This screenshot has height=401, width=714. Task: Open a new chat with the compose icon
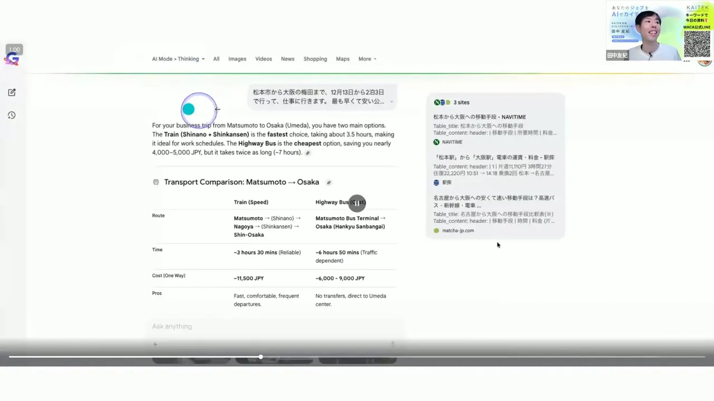[x=12, y=92]
